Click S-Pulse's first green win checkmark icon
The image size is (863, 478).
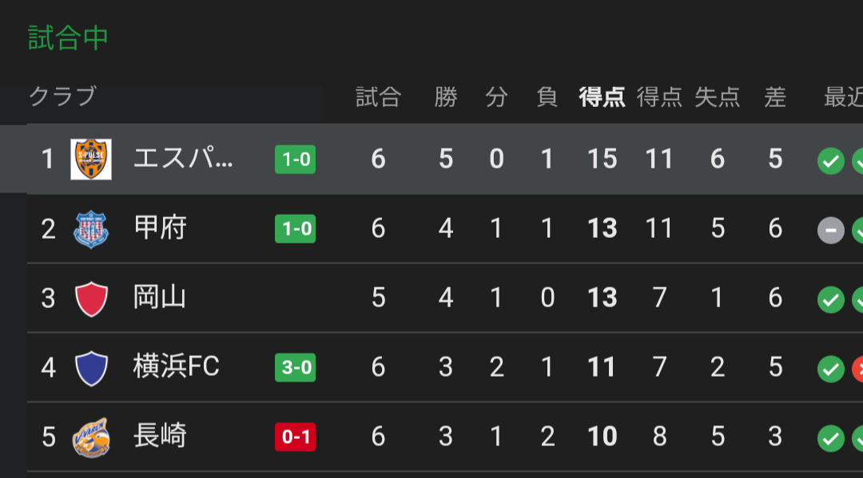click(830, 161)
